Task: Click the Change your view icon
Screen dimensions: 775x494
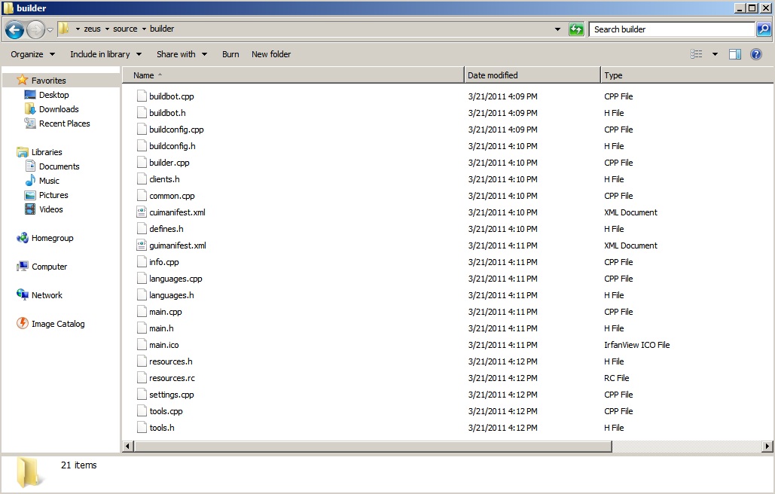Action: 697,54
